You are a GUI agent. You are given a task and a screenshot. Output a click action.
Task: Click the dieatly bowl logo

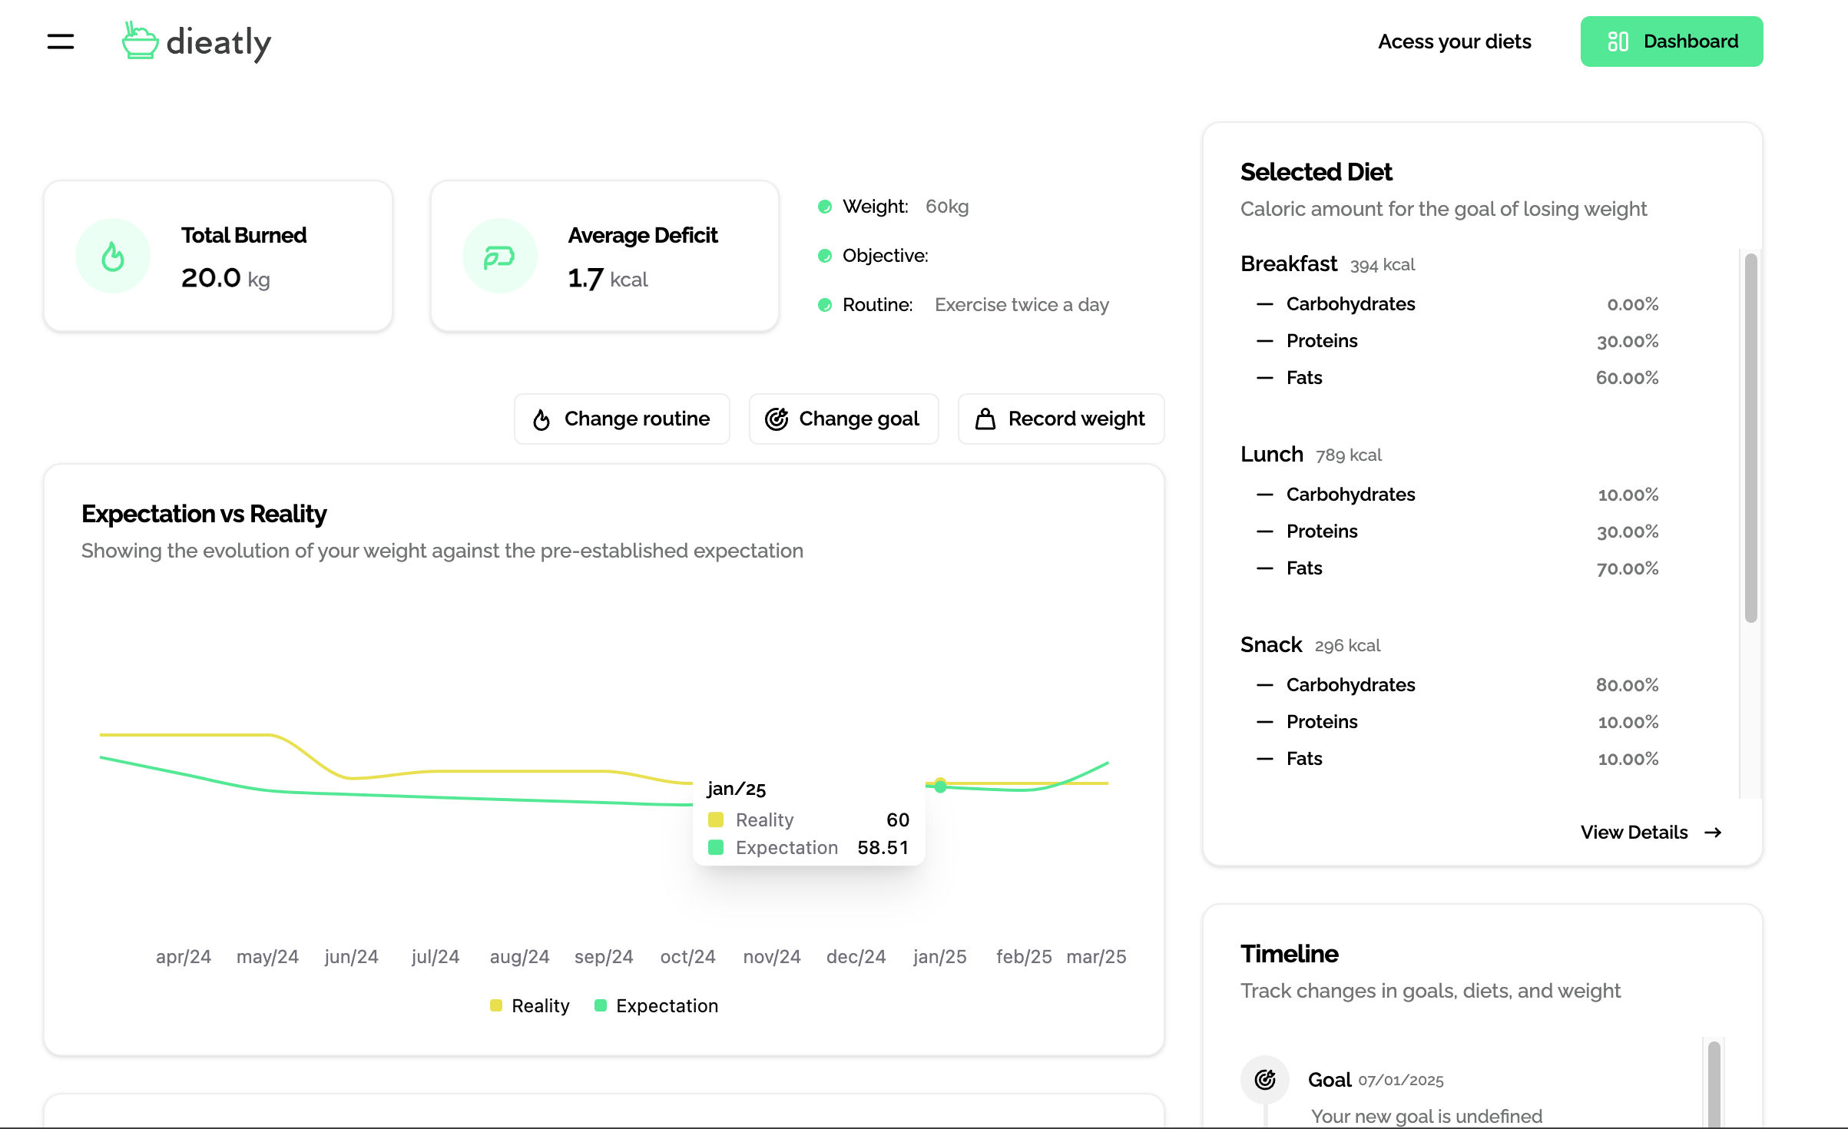[x=140, y=41]
